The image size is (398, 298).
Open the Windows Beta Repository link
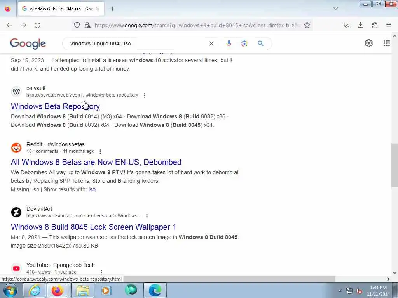[x=55, y=106]
